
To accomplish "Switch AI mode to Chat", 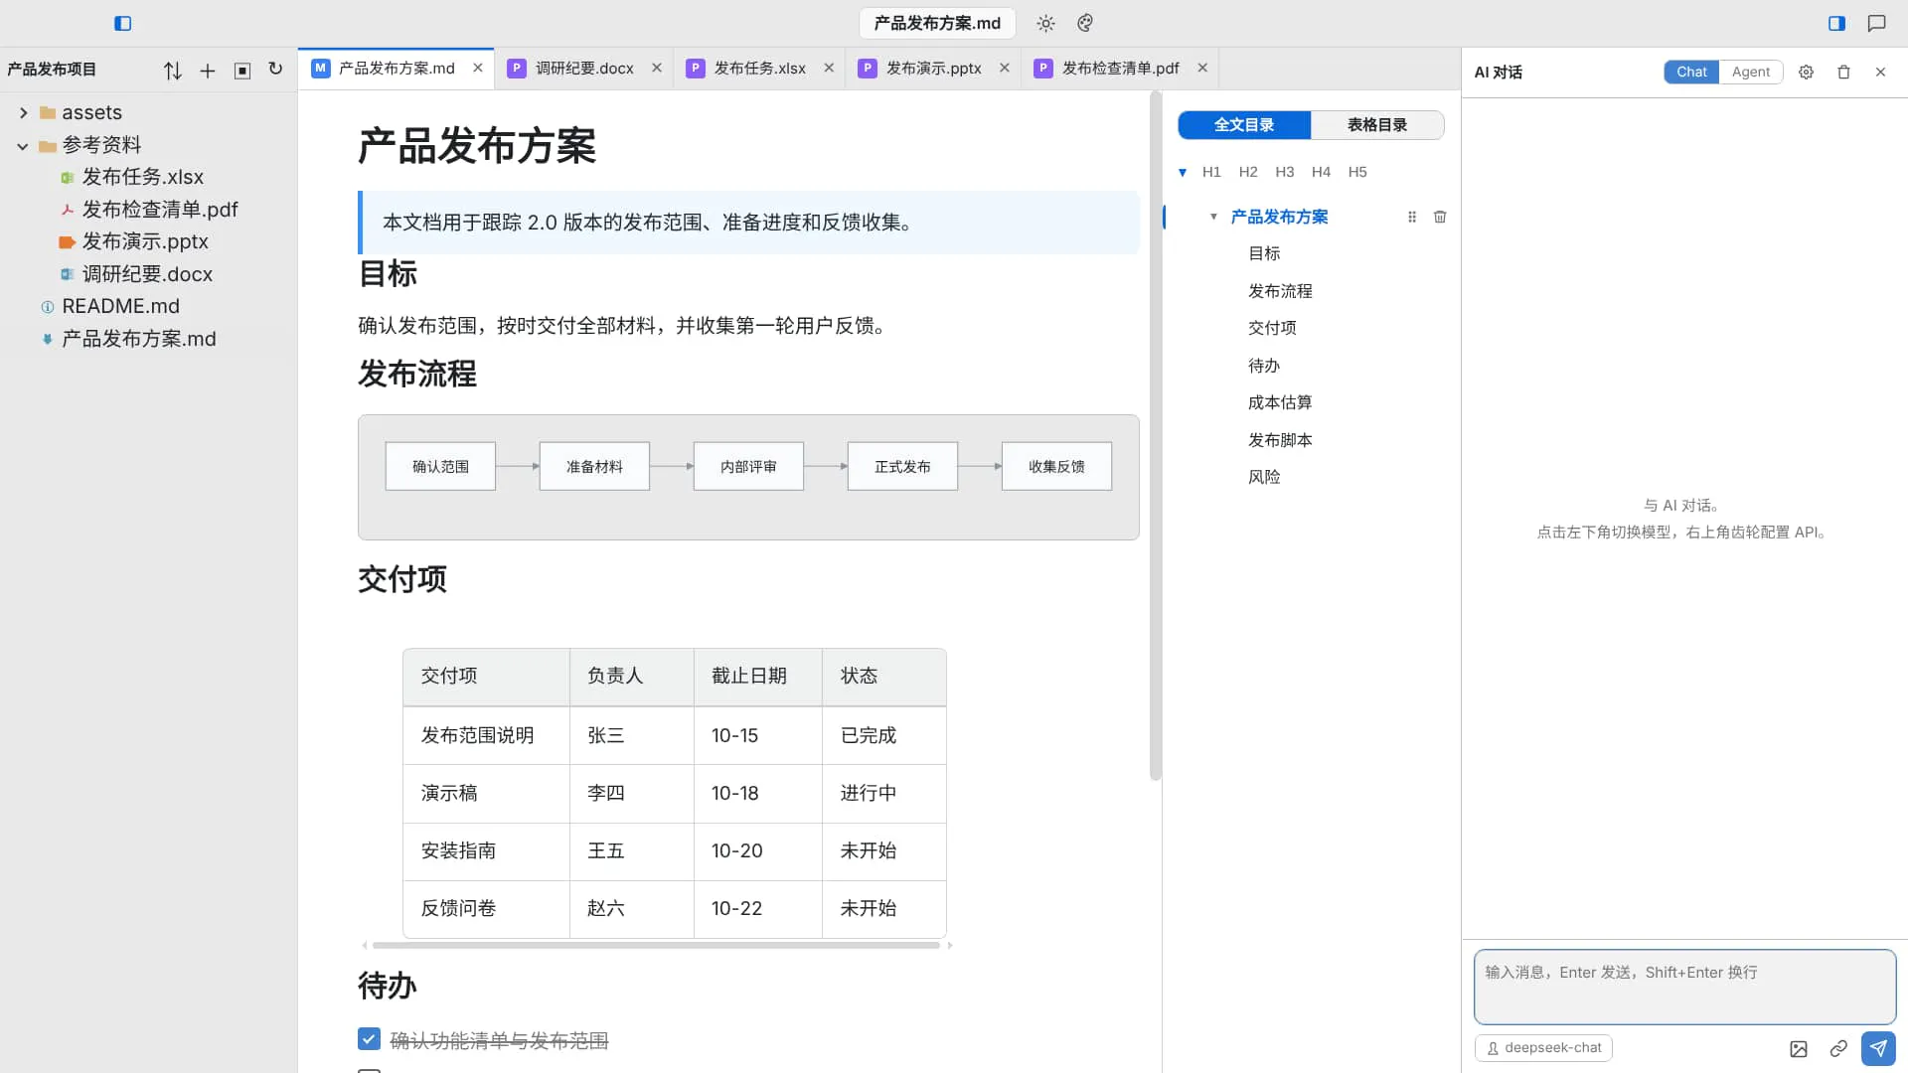I will (x=1691, y=73).
